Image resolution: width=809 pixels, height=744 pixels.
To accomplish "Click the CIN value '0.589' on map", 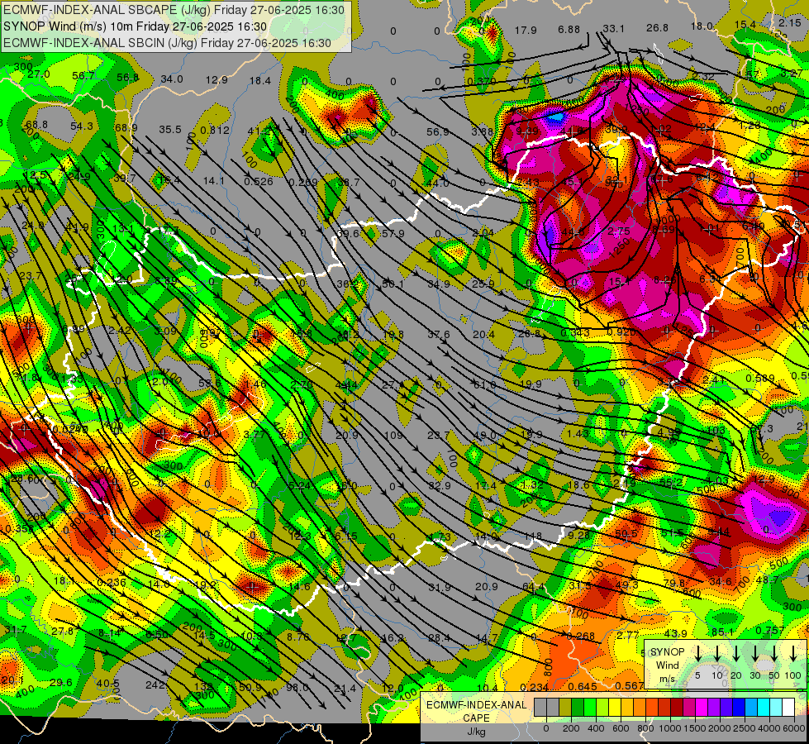I will 761,379.
